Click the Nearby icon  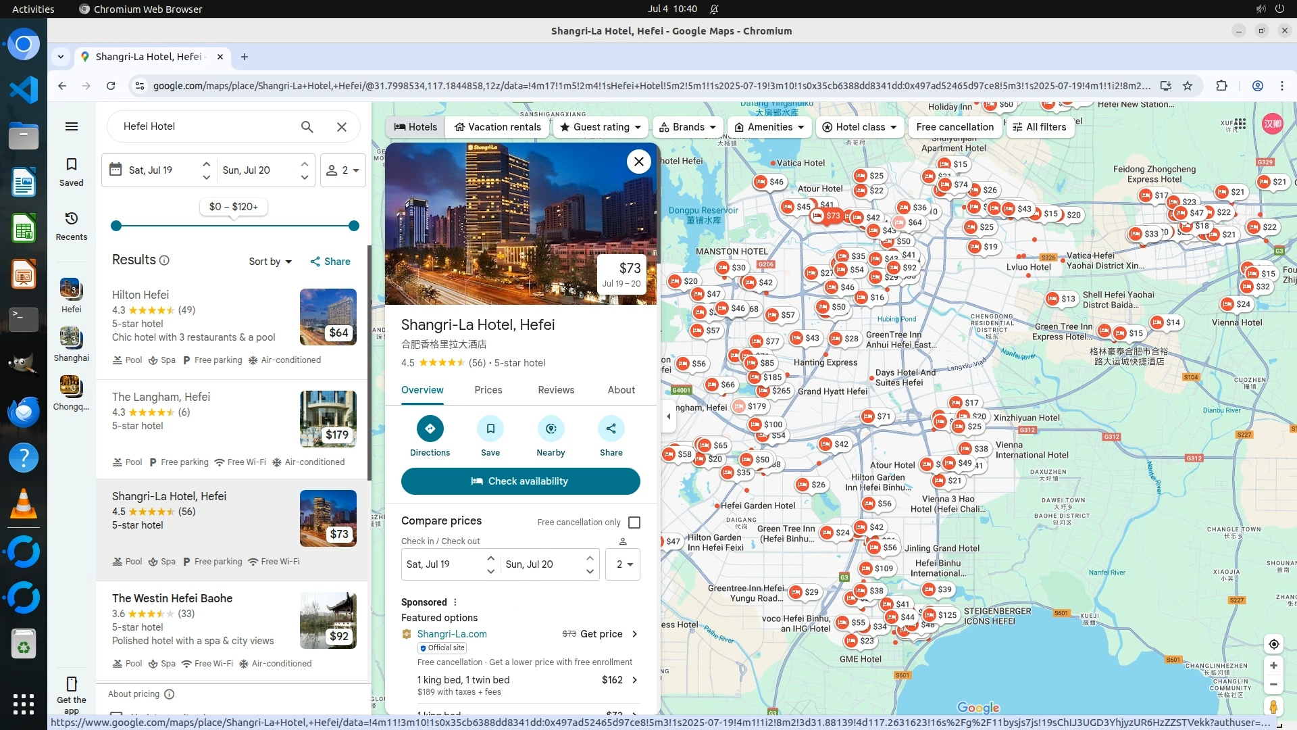point(551,429)
